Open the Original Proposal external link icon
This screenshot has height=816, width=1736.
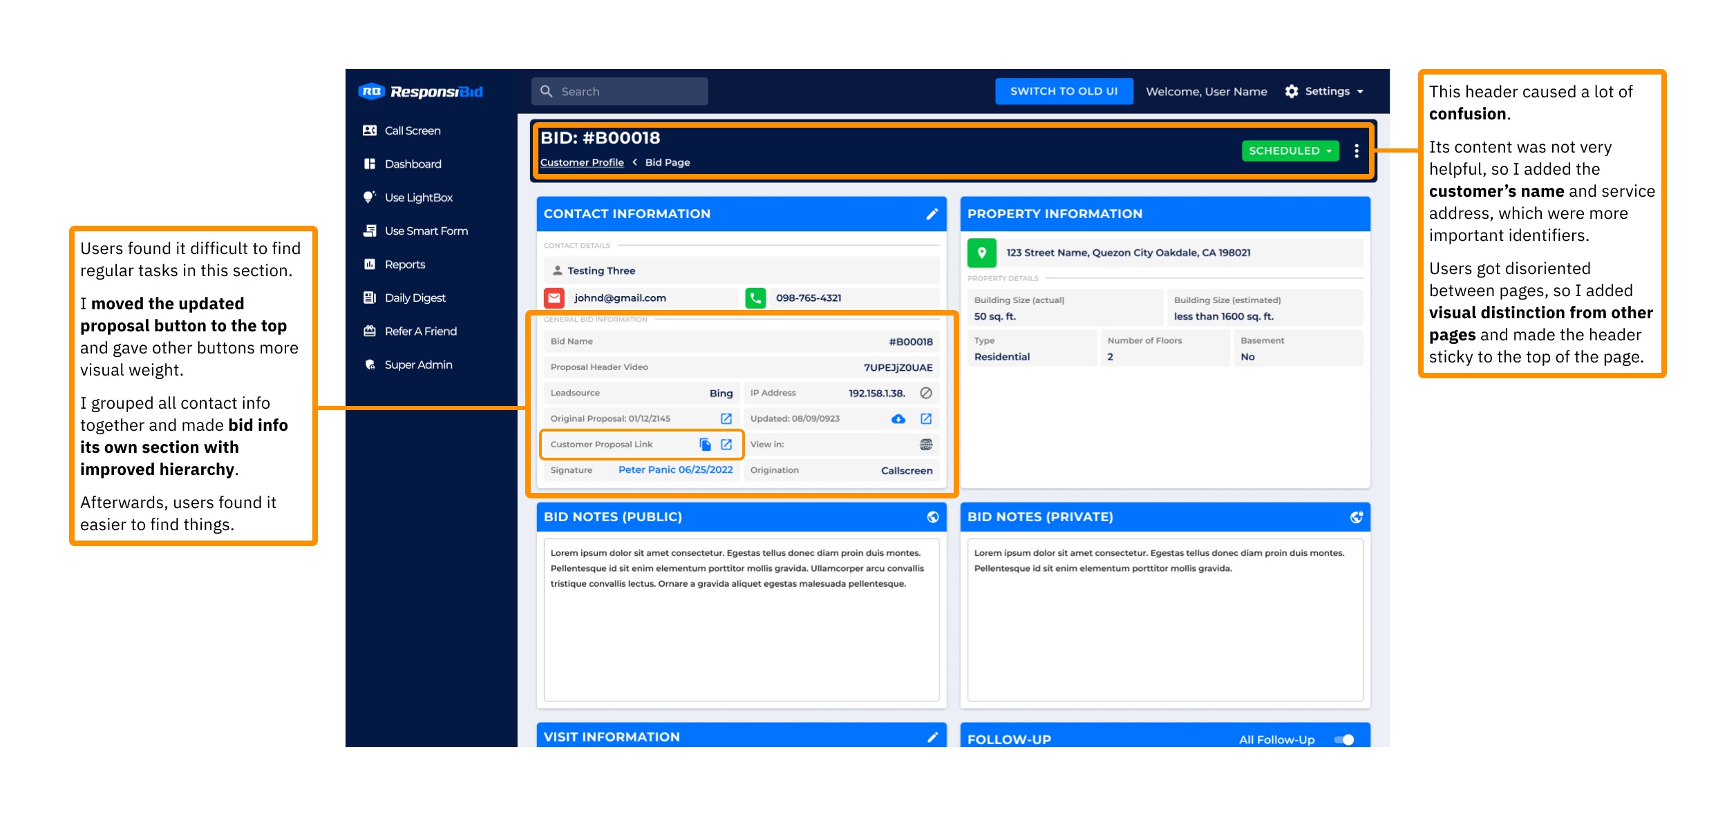726,419
